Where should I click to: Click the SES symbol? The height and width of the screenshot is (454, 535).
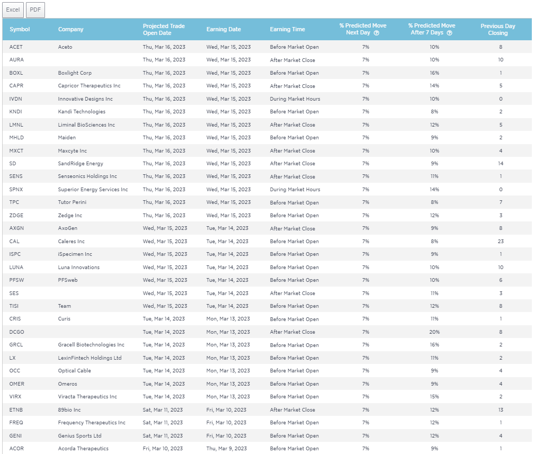click(x=14, y=293)
